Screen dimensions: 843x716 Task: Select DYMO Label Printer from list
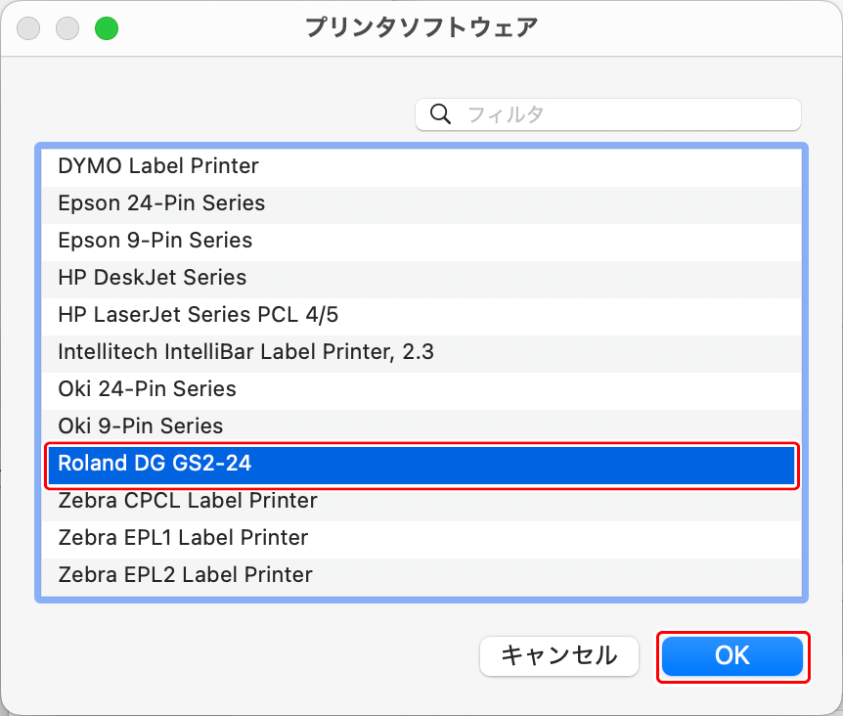[421, 166]
